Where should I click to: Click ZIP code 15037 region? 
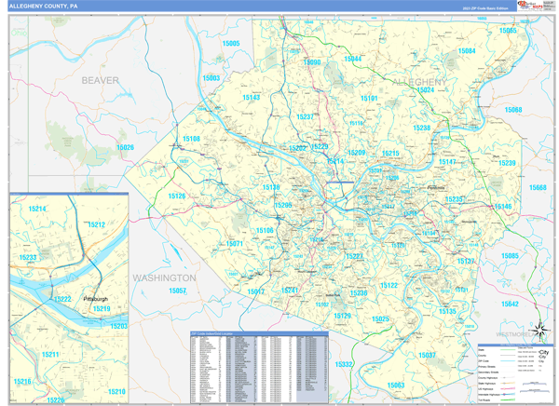tap(427, 355)
